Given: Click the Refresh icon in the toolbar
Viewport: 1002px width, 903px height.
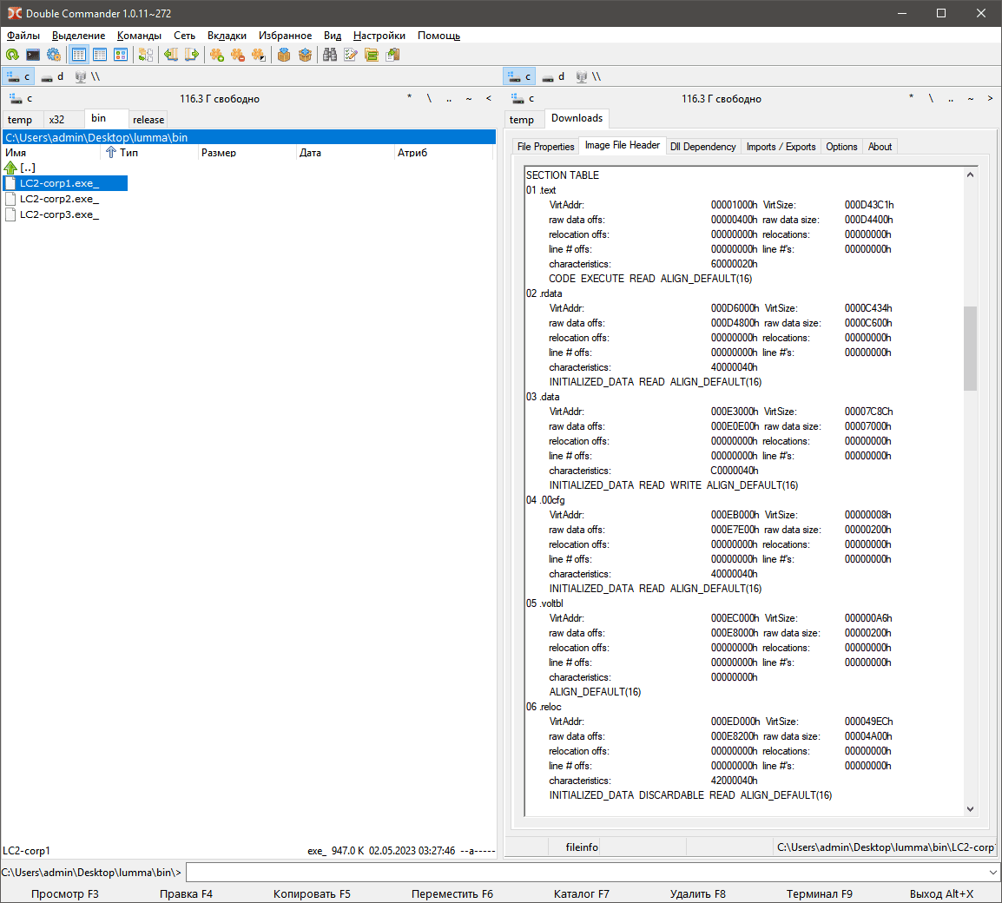Looking at the screenshot, I should [x=12, y=55].
